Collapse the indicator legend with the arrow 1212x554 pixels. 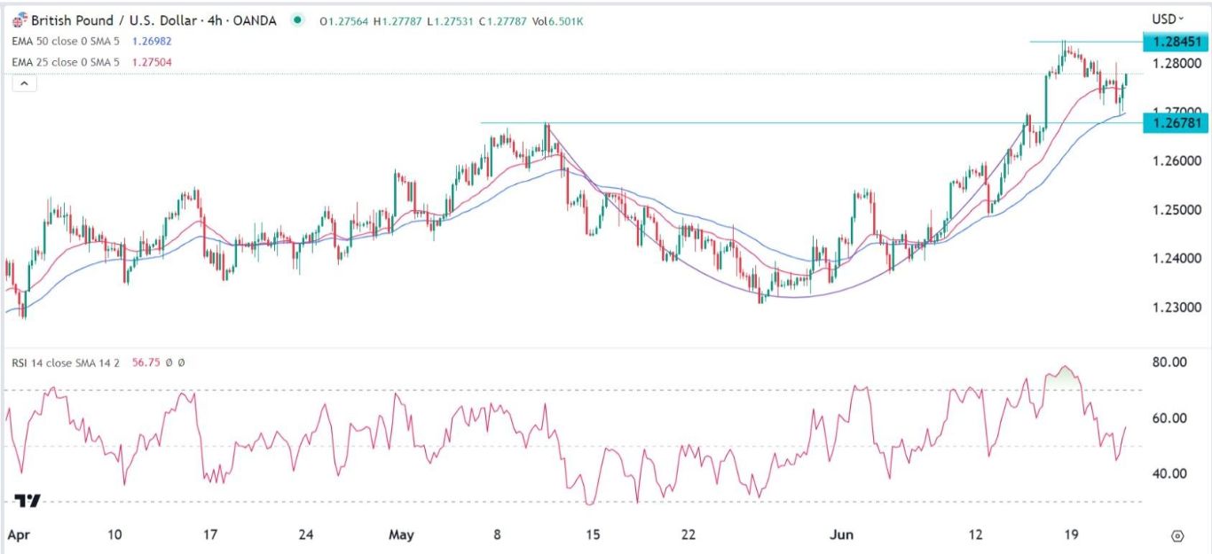[24, 83]
